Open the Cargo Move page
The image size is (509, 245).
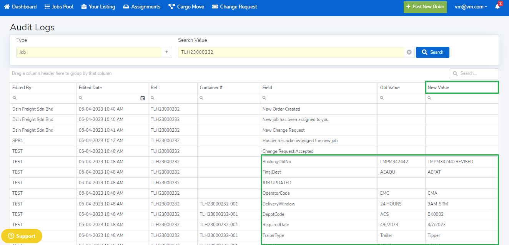click(x=186, y=7)
